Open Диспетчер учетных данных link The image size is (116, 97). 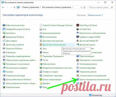click(x=54, y=45)
